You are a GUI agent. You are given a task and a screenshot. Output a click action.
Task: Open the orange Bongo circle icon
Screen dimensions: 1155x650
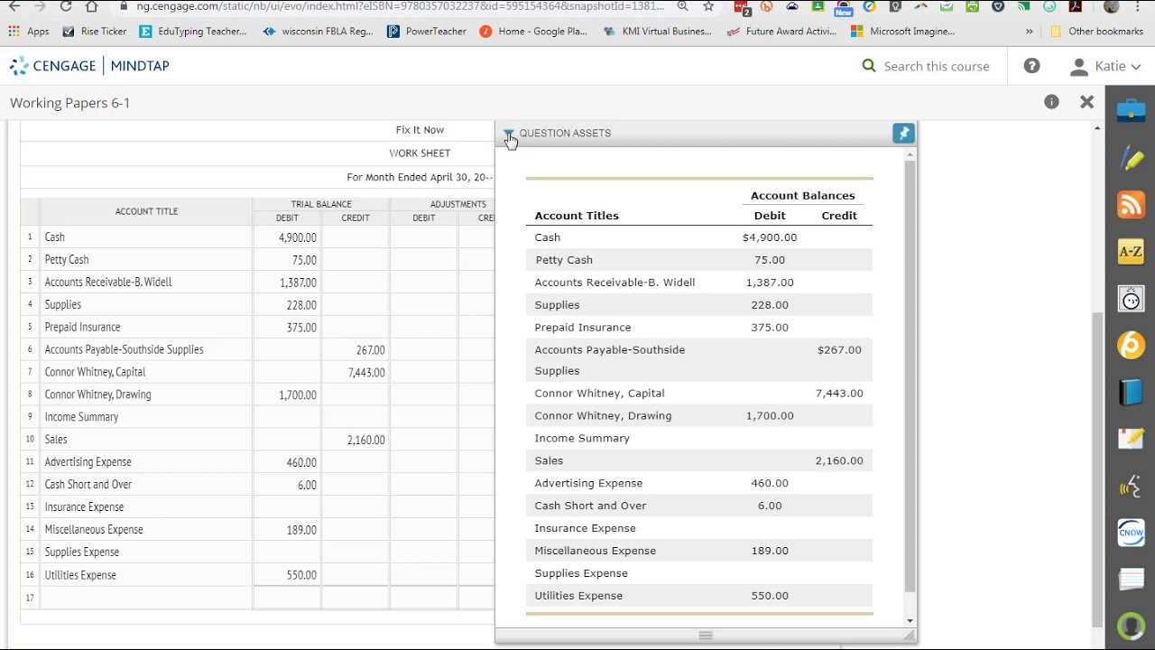(1131, 345)
